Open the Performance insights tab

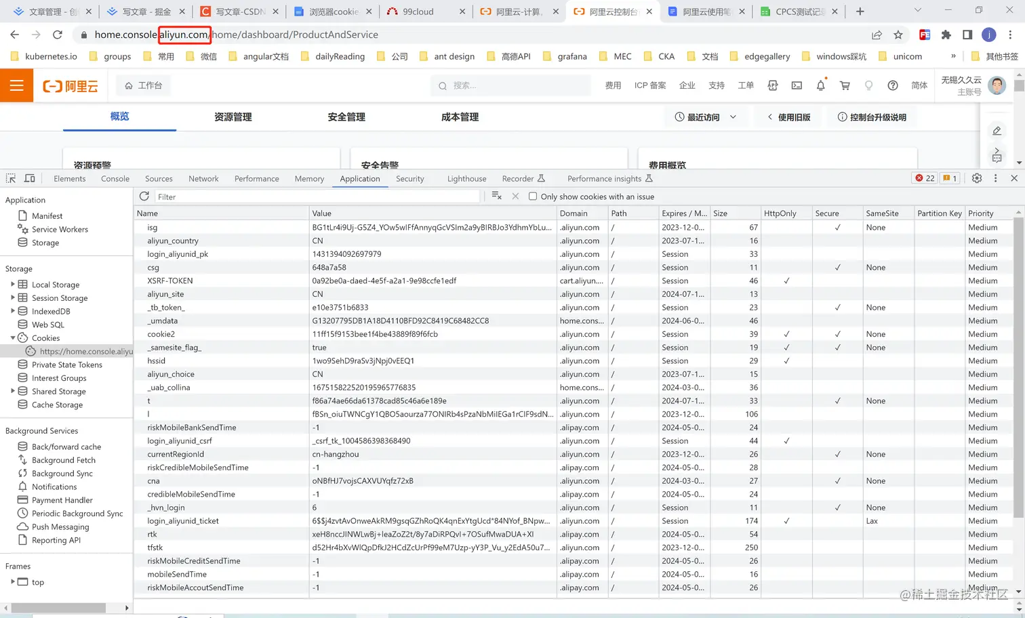pos(609,179)
